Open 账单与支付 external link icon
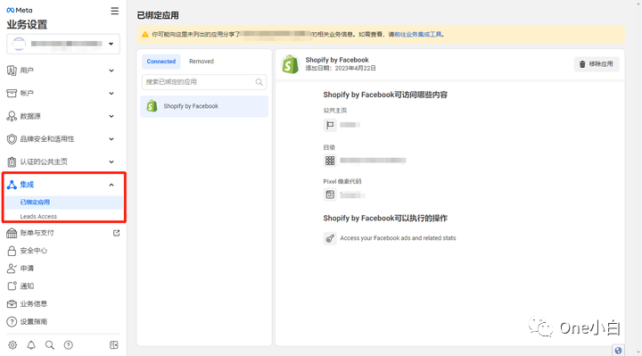 pos(116,233)
